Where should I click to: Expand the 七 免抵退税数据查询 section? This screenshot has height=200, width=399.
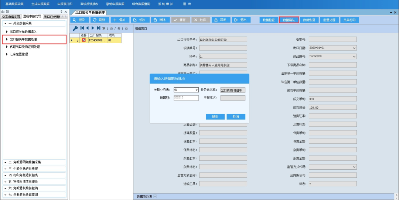(34, 195)
